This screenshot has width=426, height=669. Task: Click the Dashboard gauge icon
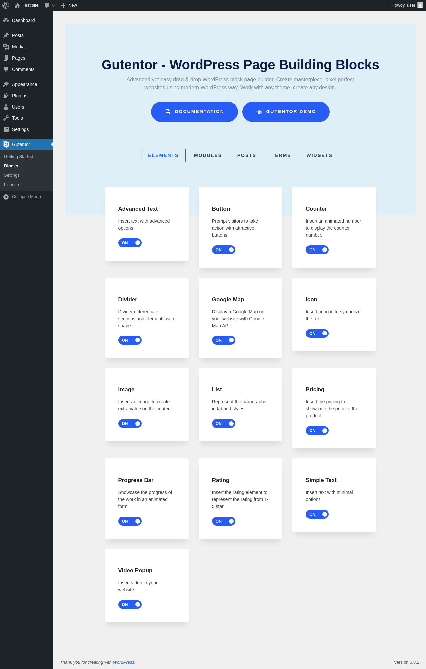6,20
